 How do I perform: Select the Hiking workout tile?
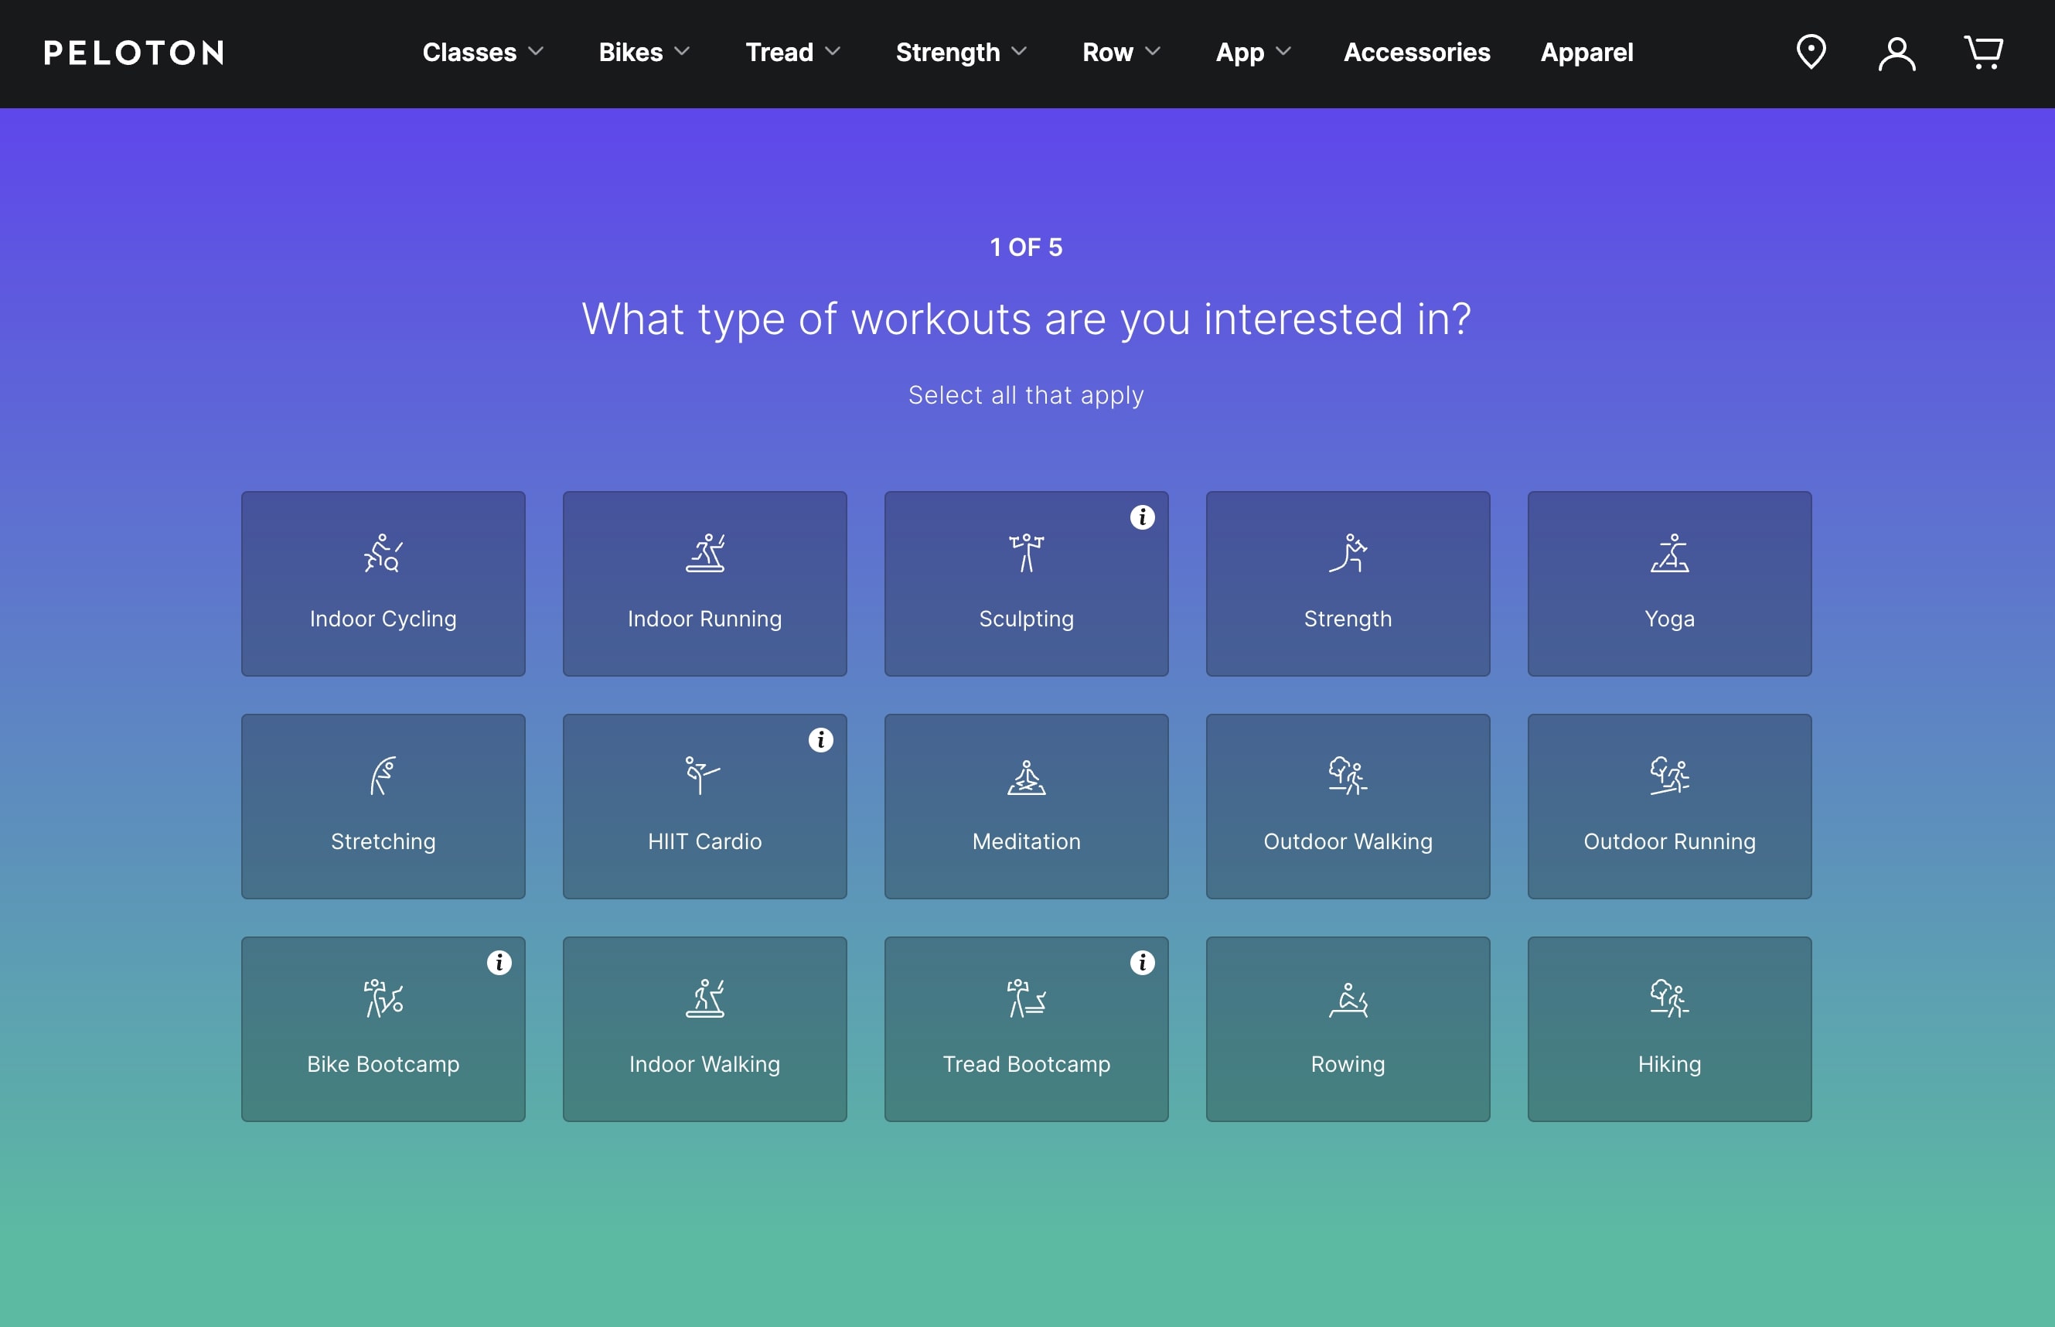click(x=1669, y=1029)
